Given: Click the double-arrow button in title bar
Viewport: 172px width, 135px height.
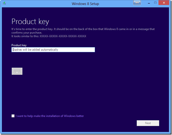Looking at the screenshot, I should 137,3.
